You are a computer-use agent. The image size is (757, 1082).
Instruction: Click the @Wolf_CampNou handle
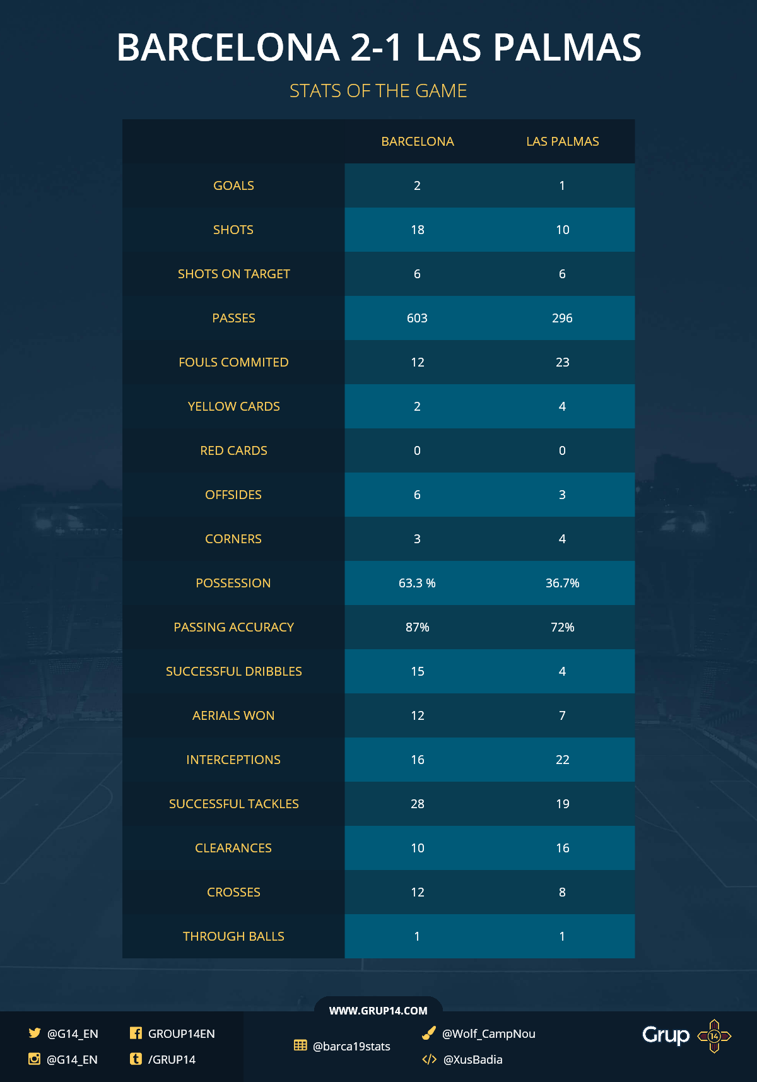(x=489, y=1033)
